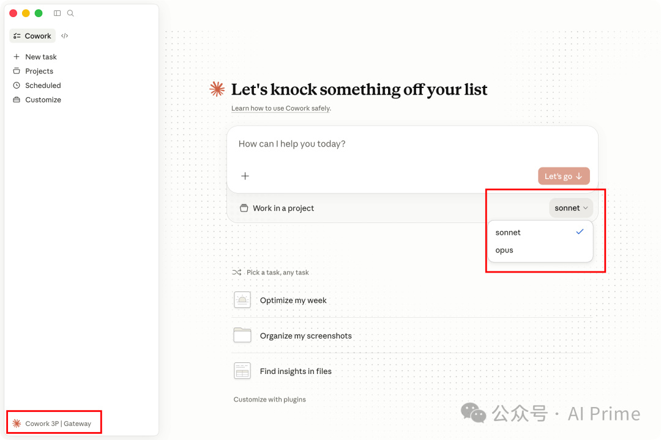Screen dimensions: 661x440
Task: Click the shuffle tasks icon
Action: [x=237, y=273]
